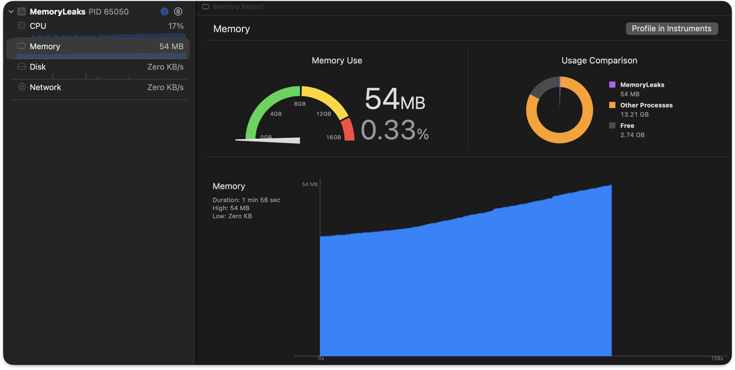
Task: Click the blue memory history graph
Action: point(466,270)
